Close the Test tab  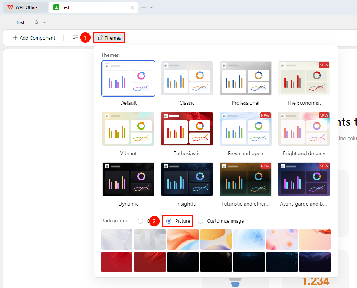coord(132,7)
